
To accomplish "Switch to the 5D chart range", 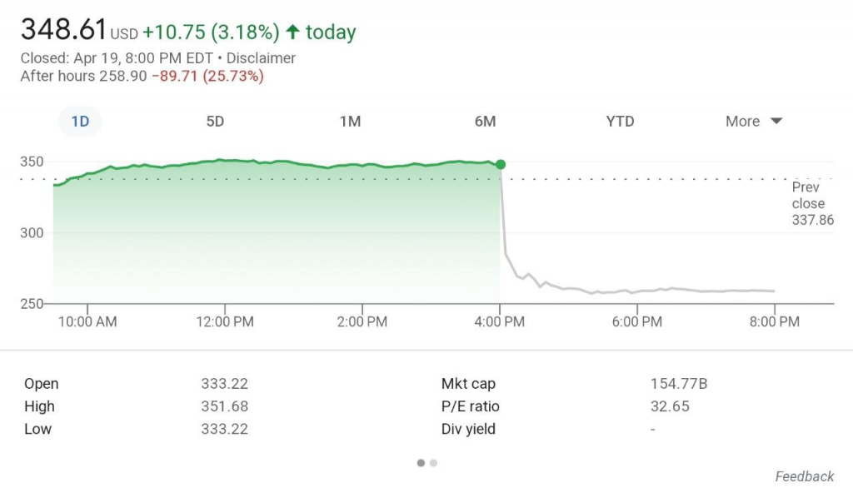I will coord(215,122).
